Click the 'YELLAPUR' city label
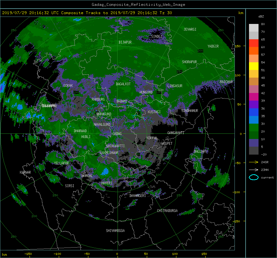The height and width of the screenshot is (258, 277). (61, 163)
